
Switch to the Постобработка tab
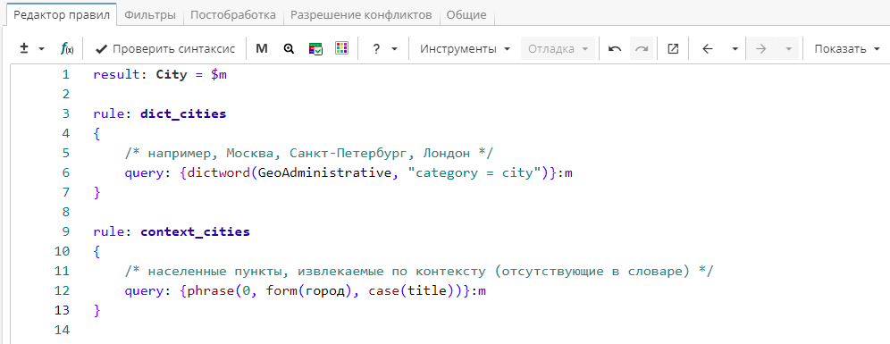tap(233, 15)
